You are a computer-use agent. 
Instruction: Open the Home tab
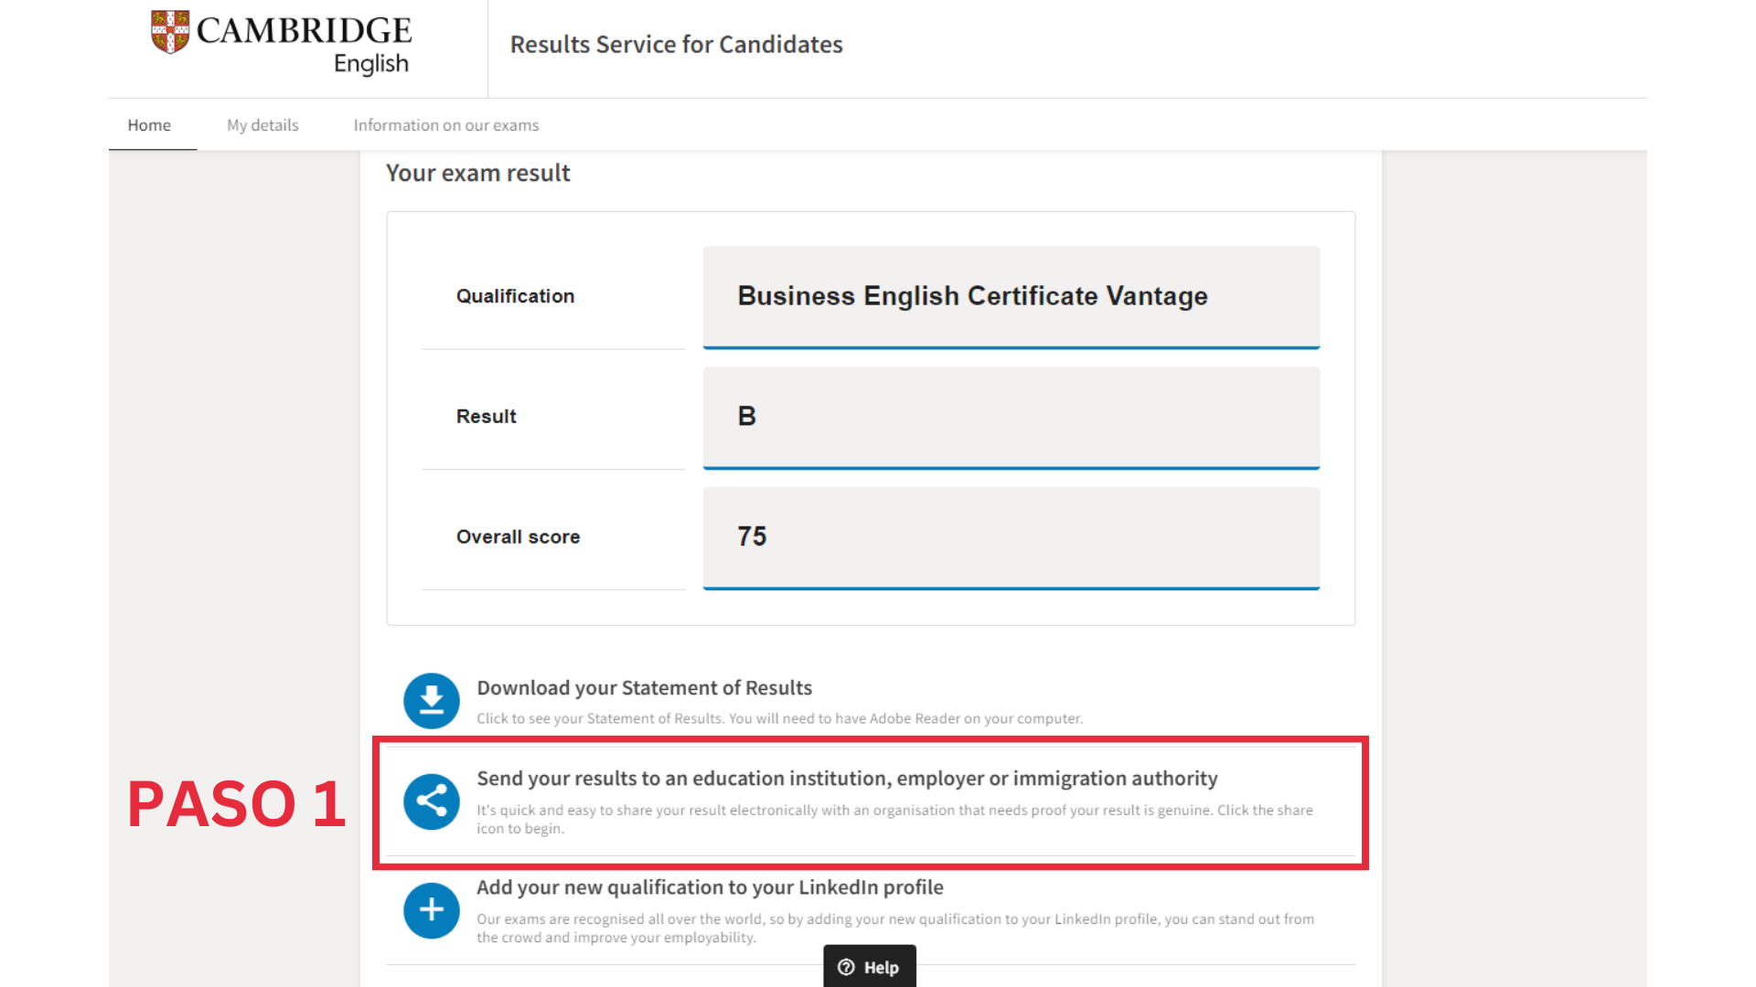pyautogui.click(x=149, y=125)
